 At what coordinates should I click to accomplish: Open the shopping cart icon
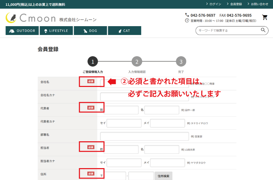click(265, 17)
